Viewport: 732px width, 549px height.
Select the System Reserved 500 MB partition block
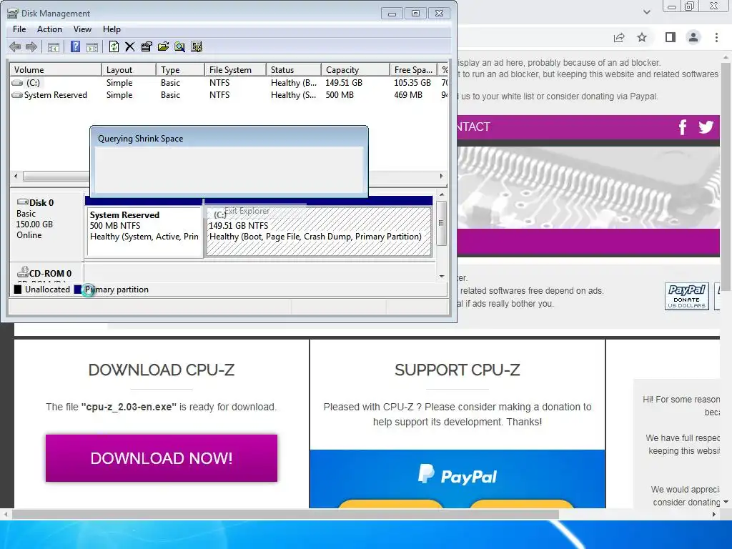(x=144, y=232)
